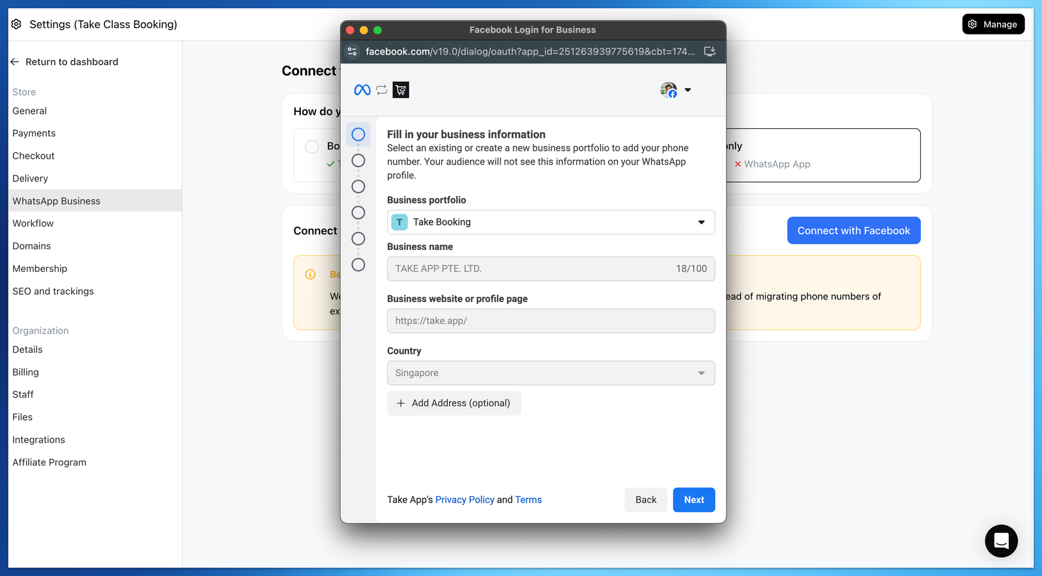Open SEO and trackings settings
Viewport: 1042px width, 576px height.
tap(95, 291)
